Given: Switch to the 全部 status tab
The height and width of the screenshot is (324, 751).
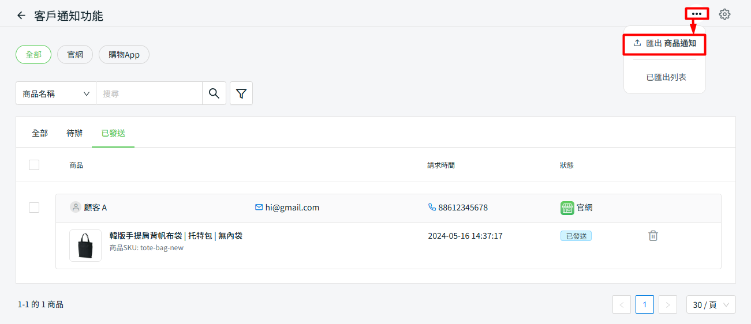Looking at the screenshot, I should pyautogui.click(x=40, y=133).
